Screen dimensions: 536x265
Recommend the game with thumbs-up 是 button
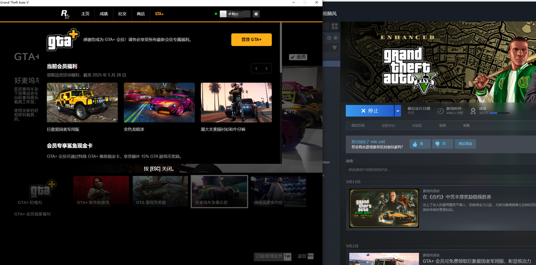(420, 144)
